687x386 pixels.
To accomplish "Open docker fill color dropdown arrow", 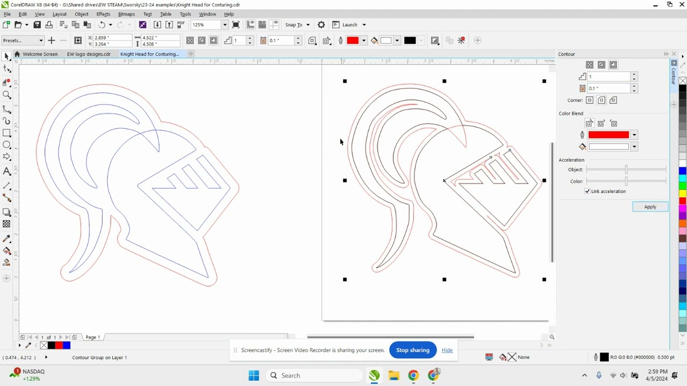I will point(634,147).
